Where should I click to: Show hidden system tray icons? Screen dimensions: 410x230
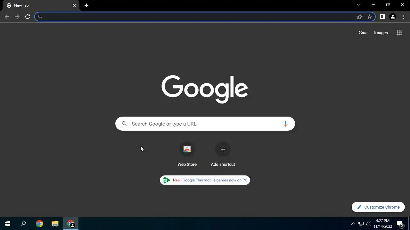tap(353, 224)
